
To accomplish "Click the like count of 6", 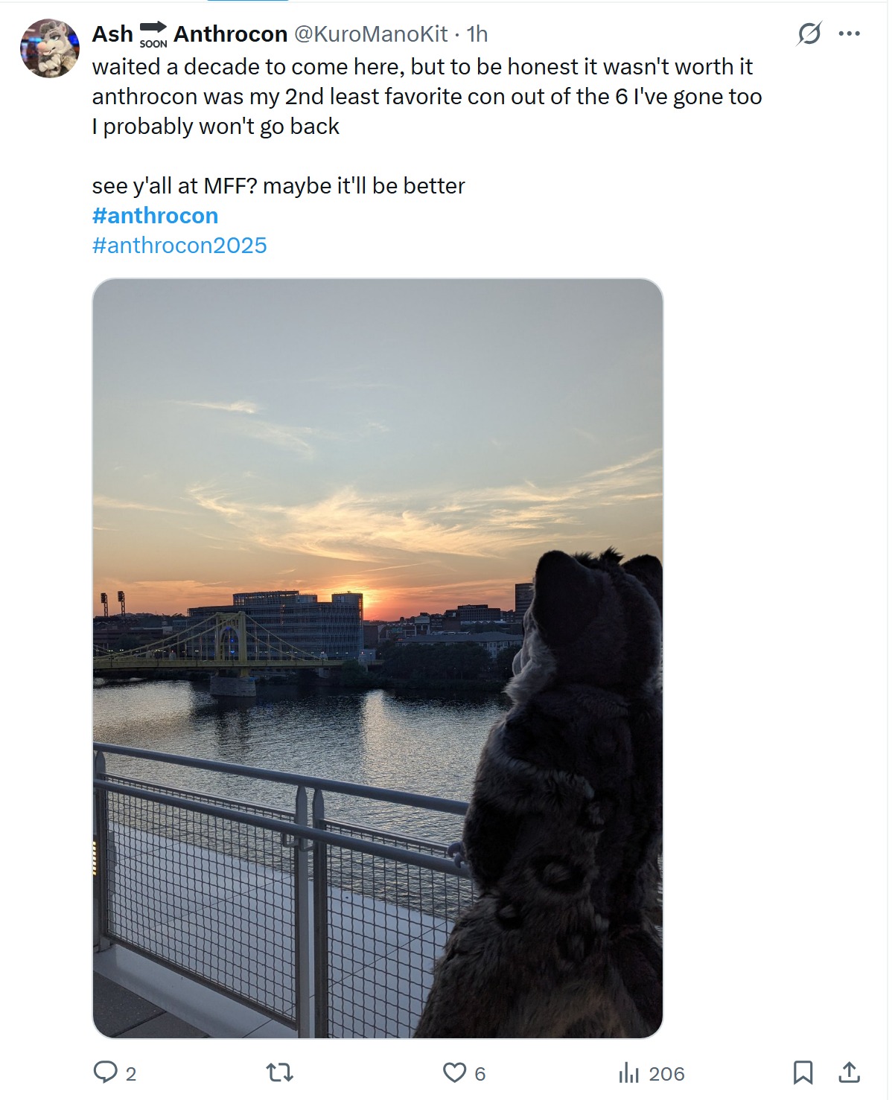I will tap(480, 1074).
